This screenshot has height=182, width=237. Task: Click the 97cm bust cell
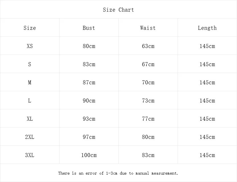pyautogui.click(x=89, y=137)
